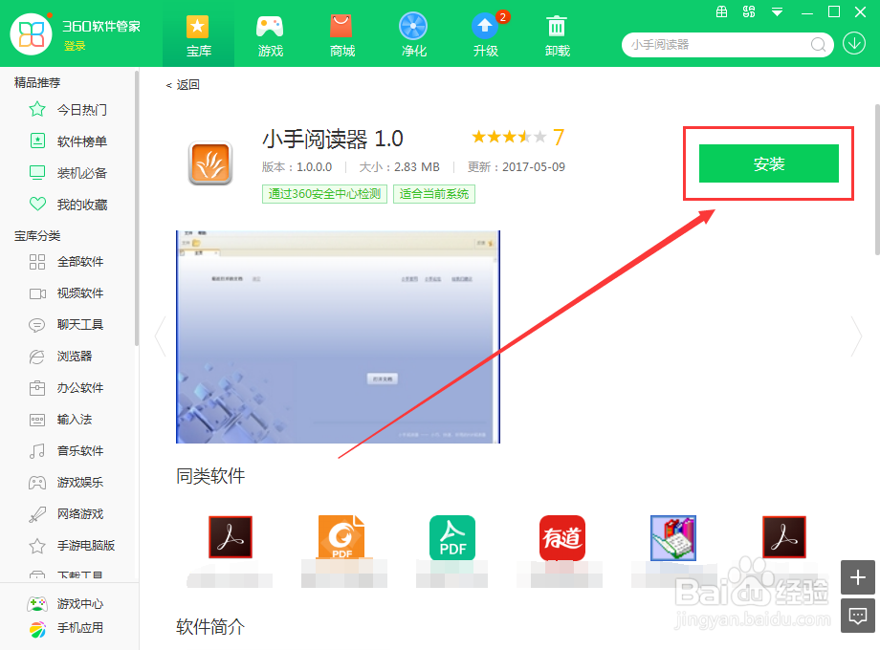This screenshot has height=650, width=880.
Task: Open 我的收藏 in sidebar
Action: [x=68, y=205]
